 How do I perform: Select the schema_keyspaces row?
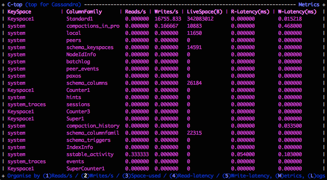coord(163,47)
